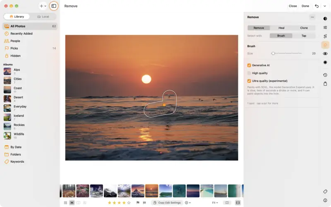
Task: Open the Picks collection
Action: click(x=30, y=48)
